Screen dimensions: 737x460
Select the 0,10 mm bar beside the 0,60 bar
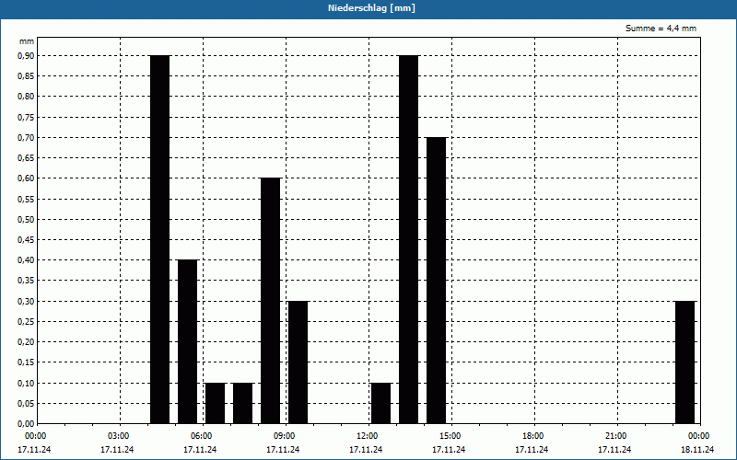click(243, 403)
